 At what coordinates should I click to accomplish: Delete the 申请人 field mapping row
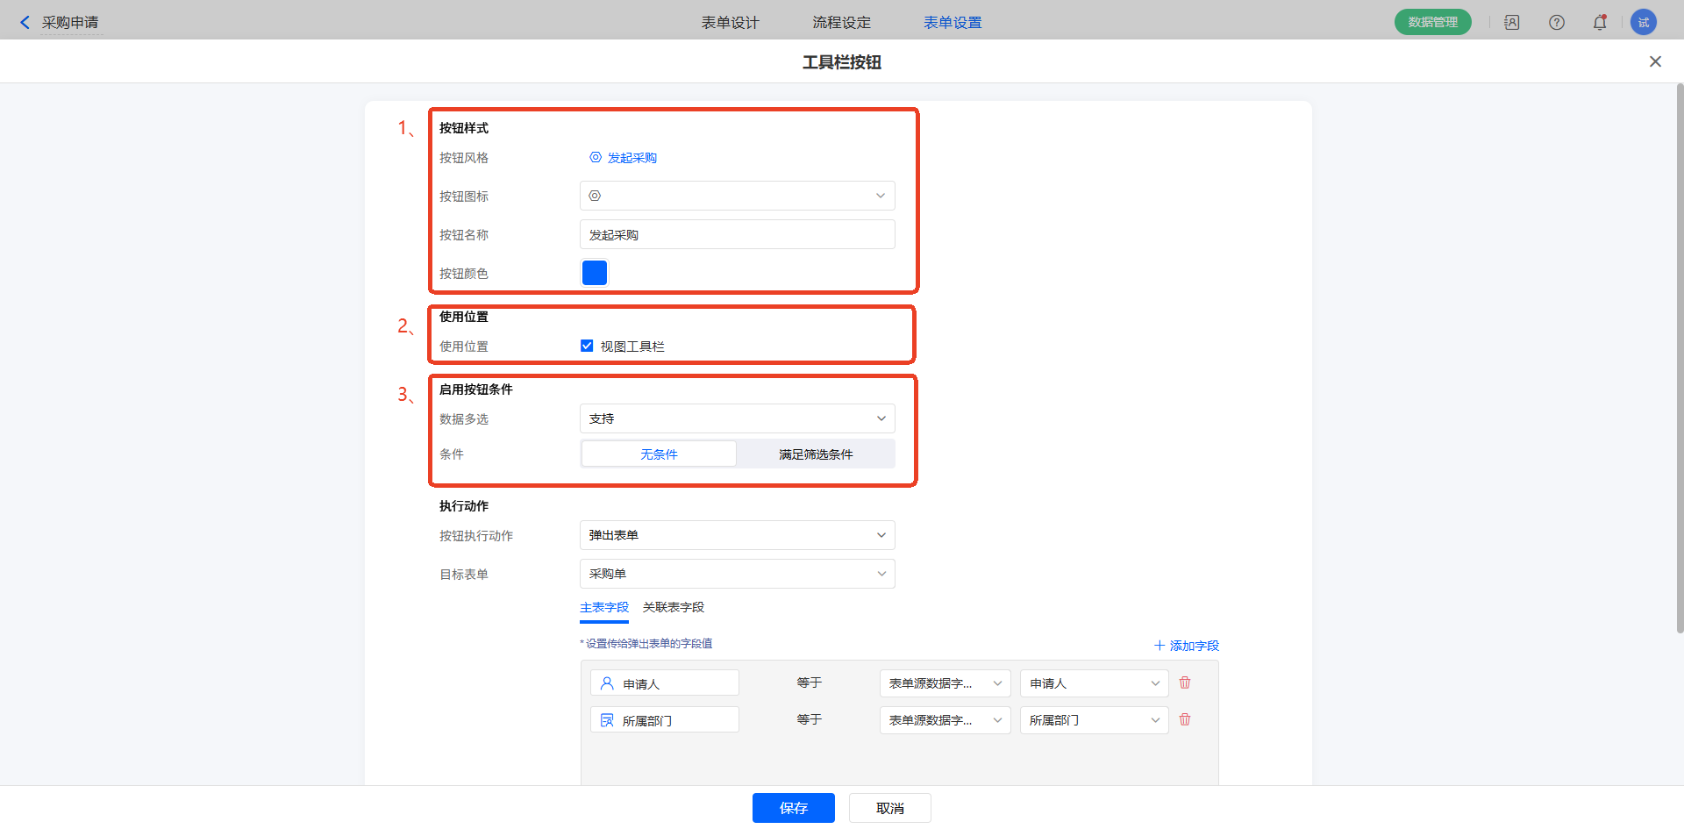click(x=1185, y=682)
